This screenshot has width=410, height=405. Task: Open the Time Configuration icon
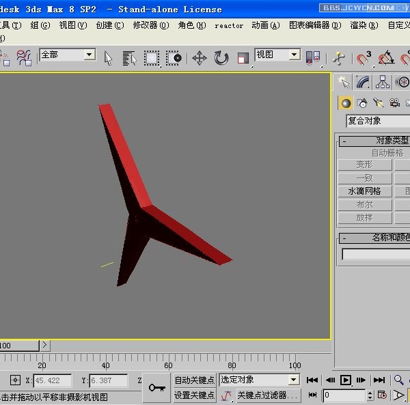382,395
